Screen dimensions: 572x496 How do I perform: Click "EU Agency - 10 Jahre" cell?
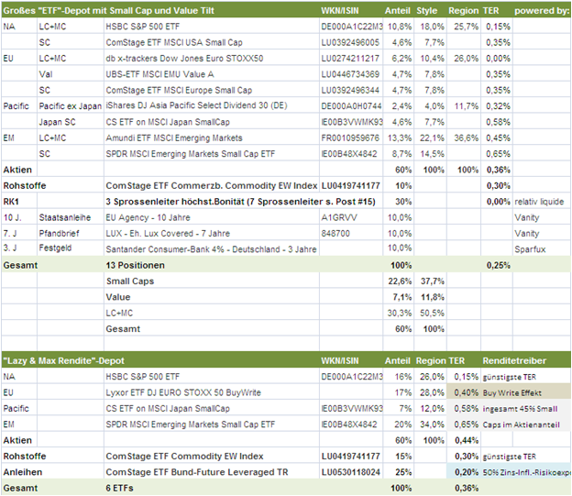click(x=212, y=217)
